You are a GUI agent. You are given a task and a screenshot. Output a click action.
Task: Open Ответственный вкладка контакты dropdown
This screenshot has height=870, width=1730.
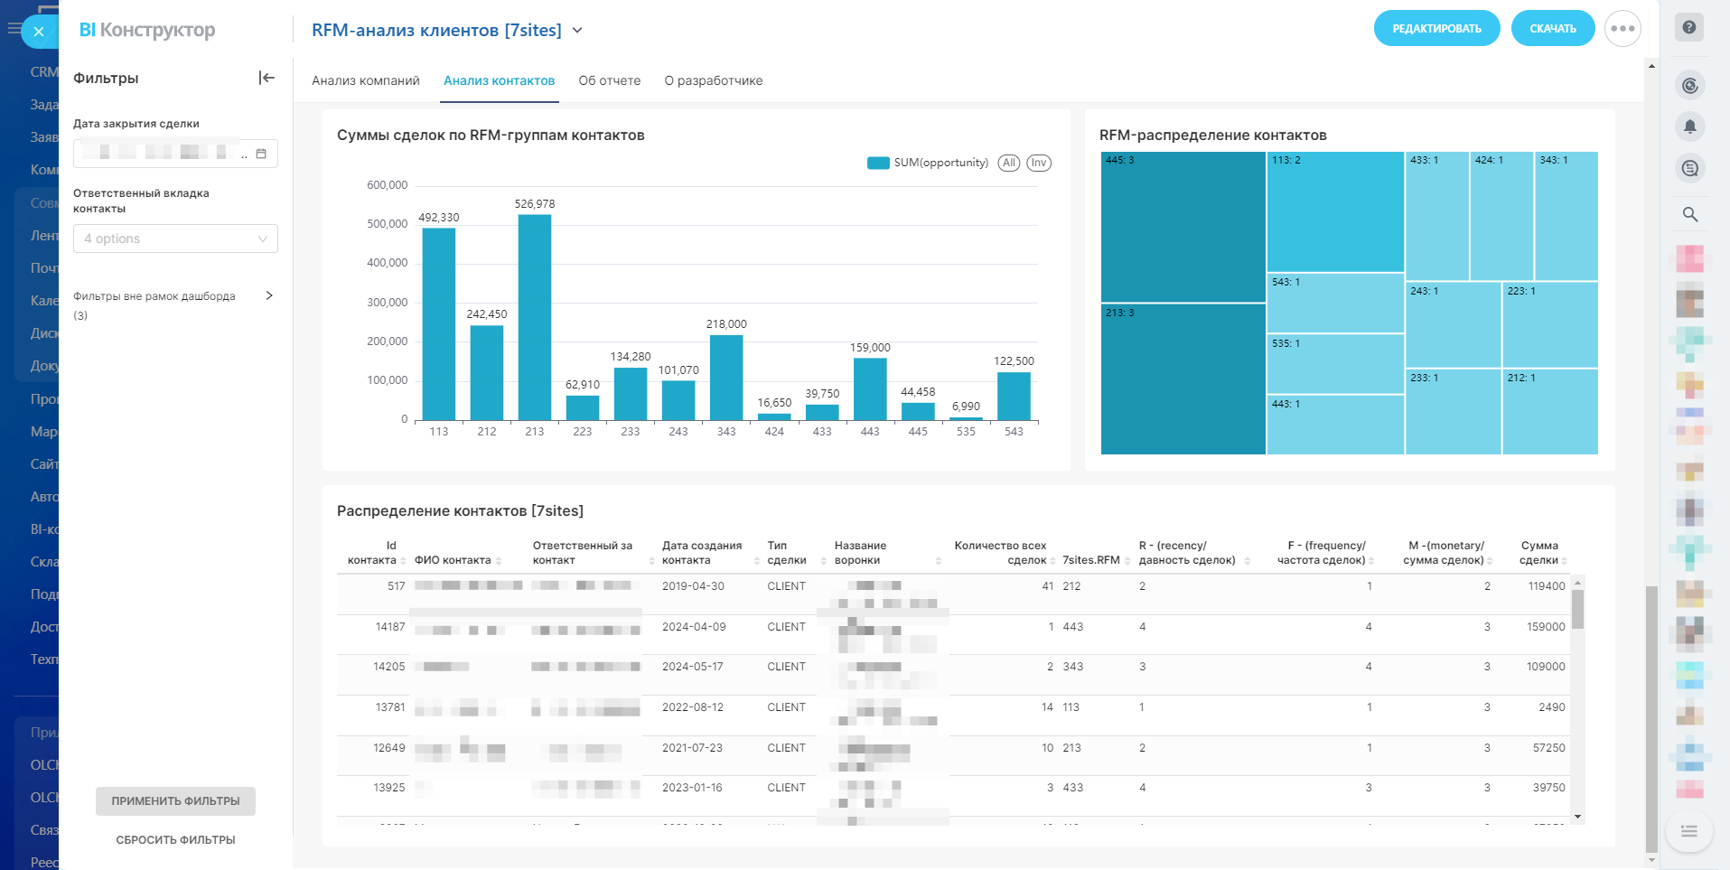pyautogui.click(x=175, y=239)
